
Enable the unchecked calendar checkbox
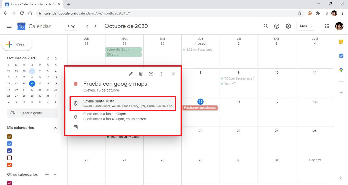click(9, 158)
